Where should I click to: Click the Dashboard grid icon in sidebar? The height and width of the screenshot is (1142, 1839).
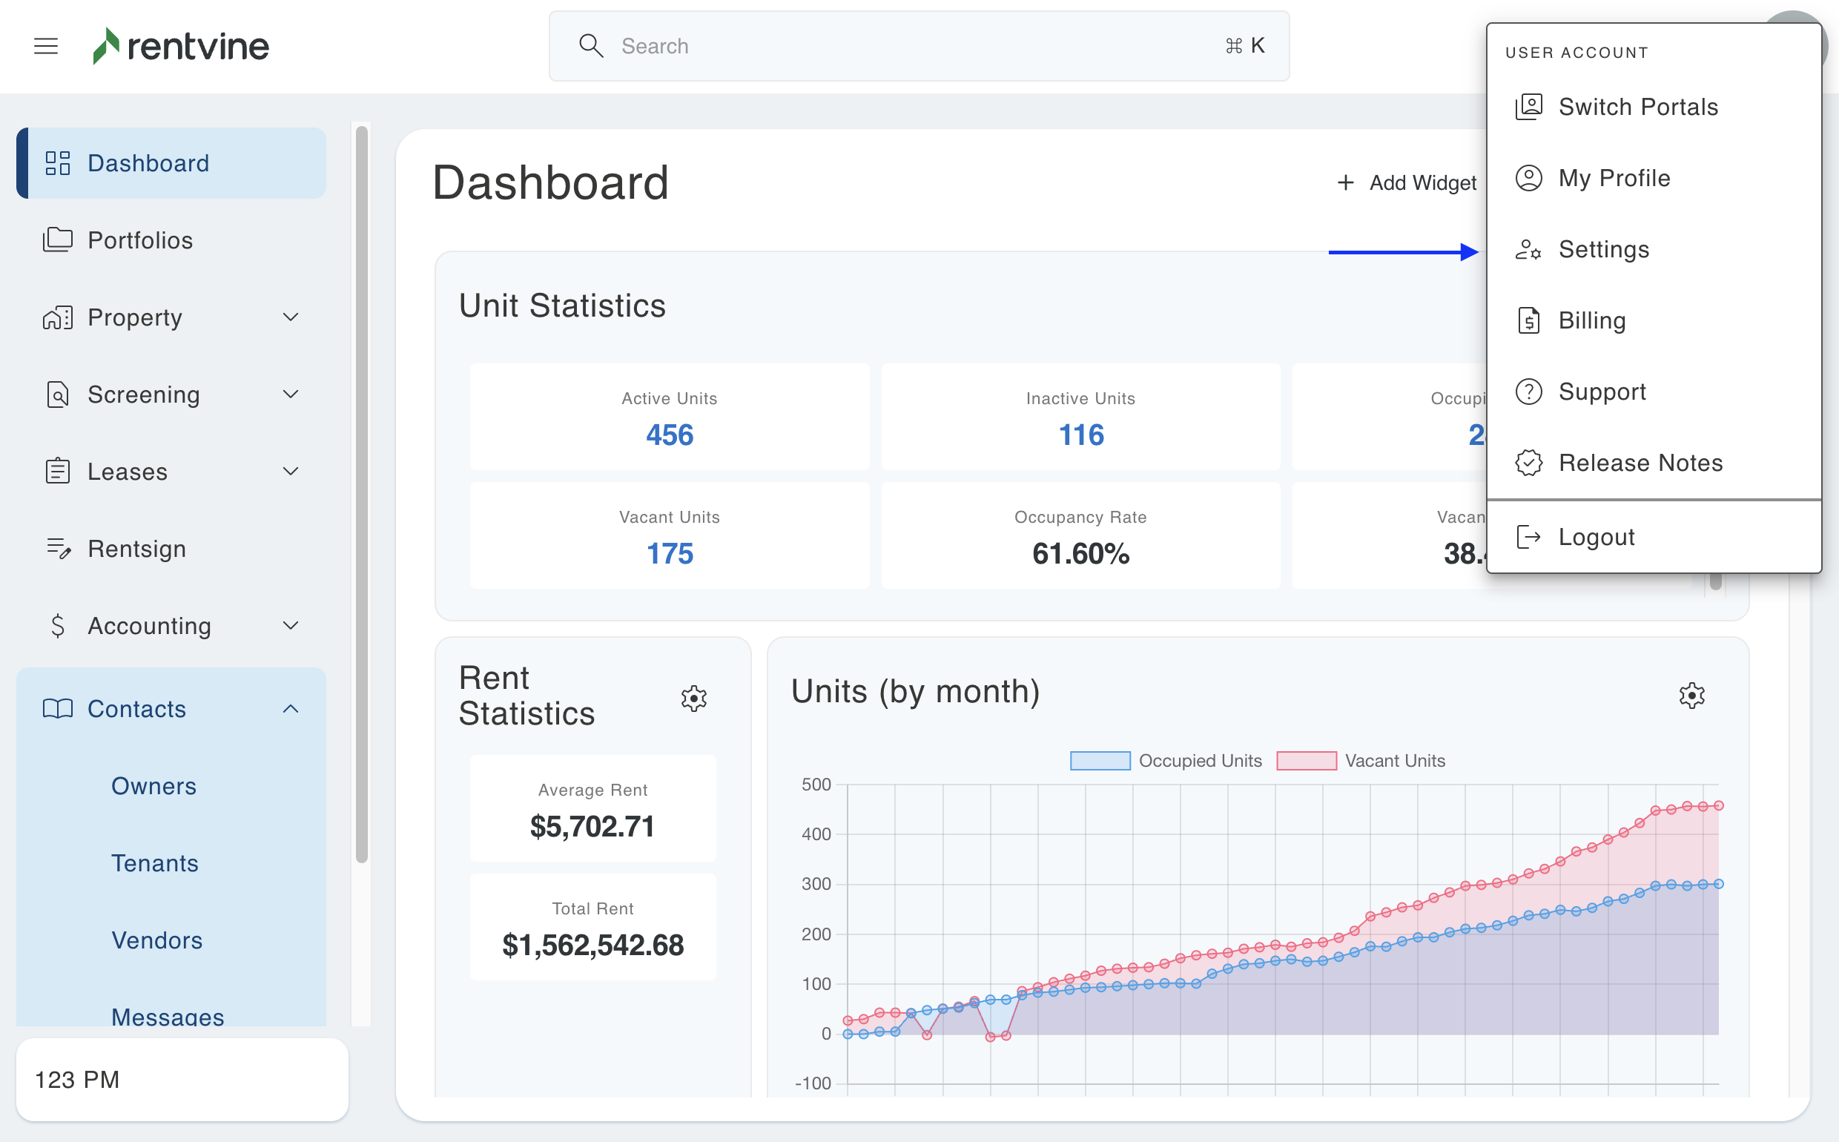57,163
